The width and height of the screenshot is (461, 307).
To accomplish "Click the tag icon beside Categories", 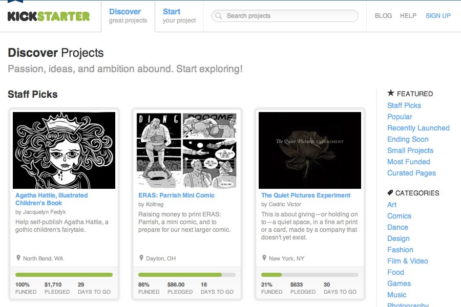I will tap(391, 193).
